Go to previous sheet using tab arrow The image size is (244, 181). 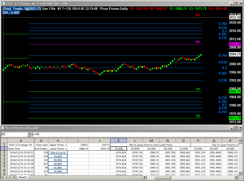7,177
